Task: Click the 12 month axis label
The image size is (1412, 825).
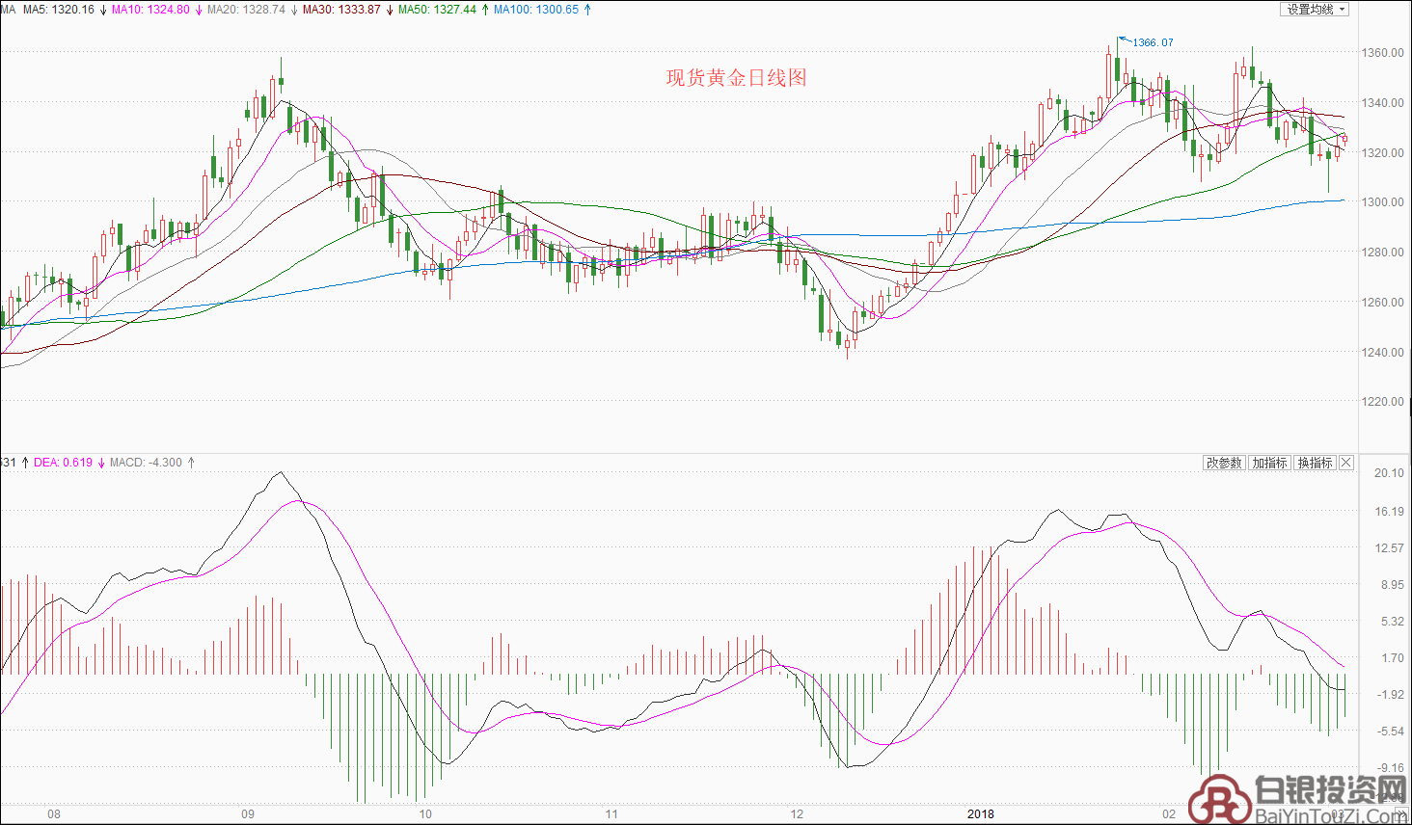Action: (797, 814)
